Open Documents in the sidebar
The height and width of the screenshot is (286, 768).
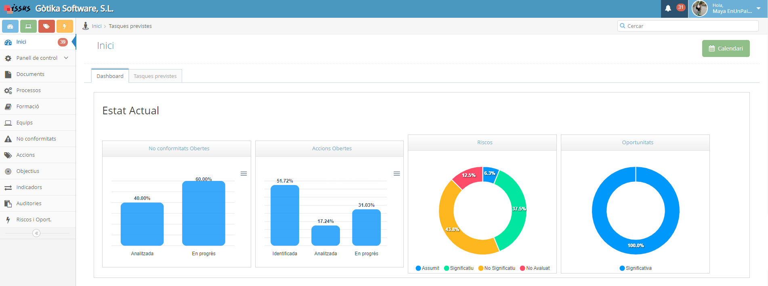pos(30,74)
